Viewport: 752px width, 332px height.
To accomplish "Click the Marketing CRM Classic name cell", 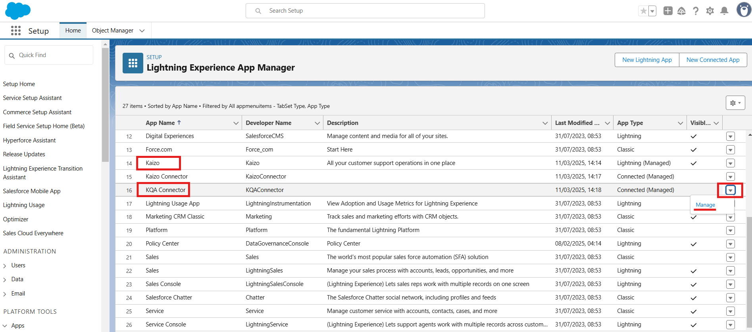I will point(175,217).
